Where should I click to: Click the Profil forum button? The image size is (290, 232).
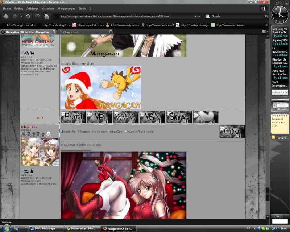[73, 117]
